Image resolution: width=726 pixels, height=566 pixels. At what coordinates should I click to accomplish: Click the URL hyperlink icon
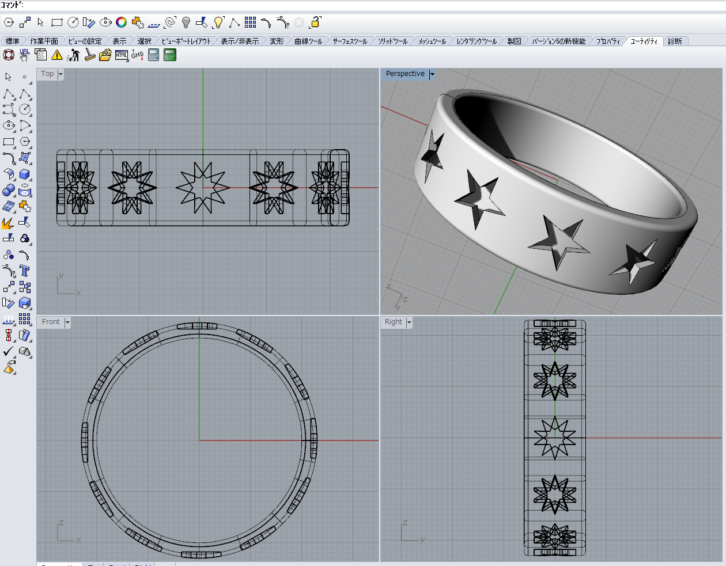point(25,55)
